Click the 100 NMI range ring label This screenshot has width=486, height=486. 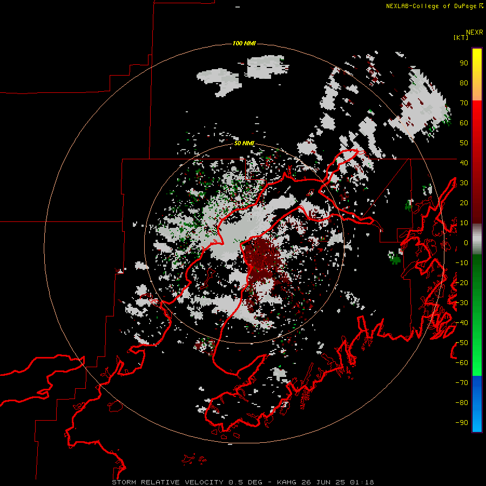pyautogui.click(x=244, y=43)
